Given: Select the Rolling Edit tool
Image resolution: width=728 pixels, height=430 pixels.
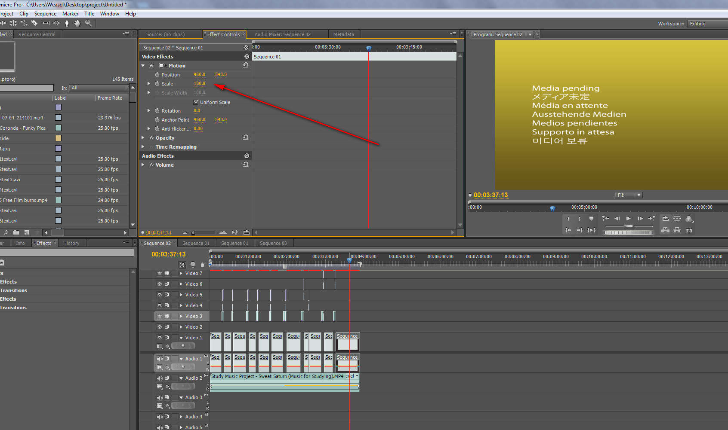Looking at the screenshot, I should 13,23.
